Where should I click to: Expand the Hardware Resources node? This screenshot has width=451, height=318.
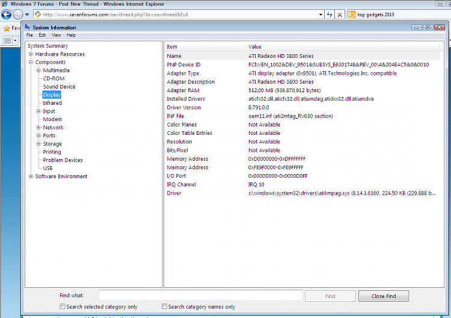pos(31,54)
